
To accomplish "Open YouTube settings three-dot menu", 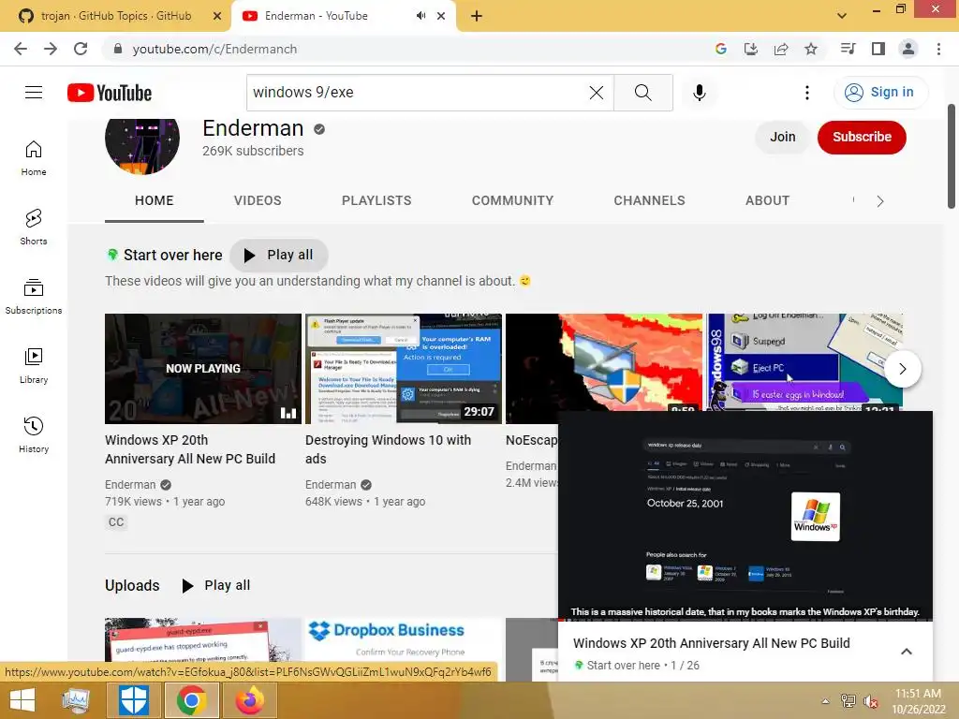I will [807, 93].
